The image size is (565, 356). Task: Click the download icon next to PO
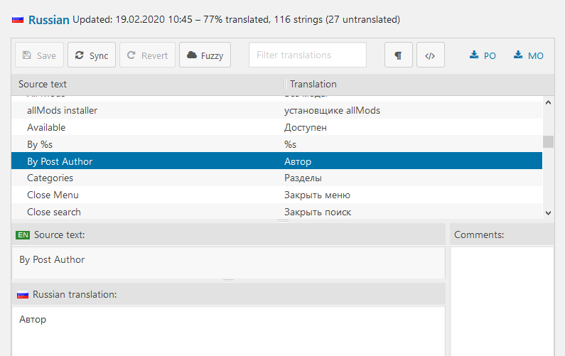pyautogui.click(x=474, y=55)
